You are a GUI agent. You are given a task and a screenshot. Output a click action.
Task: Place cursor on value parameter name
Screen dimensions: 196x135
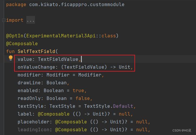coord(25,59)
